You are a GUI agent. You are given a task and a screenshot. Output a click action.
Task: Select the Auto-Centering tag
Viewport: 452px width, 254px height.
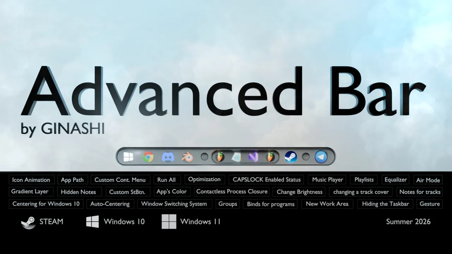(110, 204)
